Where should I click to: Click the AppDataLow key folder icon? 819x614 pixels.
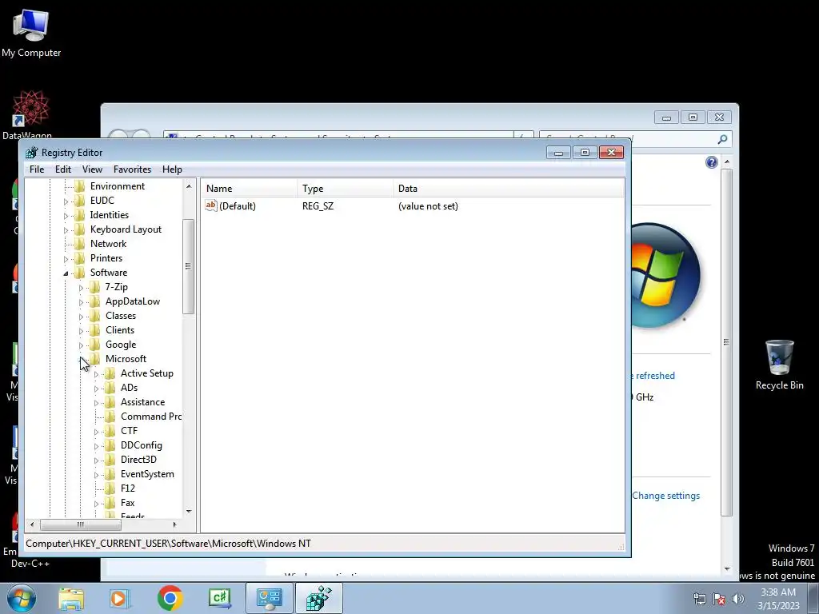tap(94, 301)
